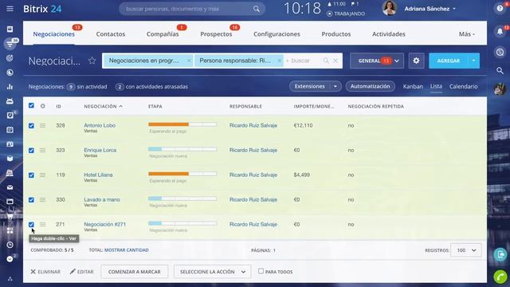Click 'Mostrar cantidad' link
Screen dimensions: 510x287
[x=126, y=250]
